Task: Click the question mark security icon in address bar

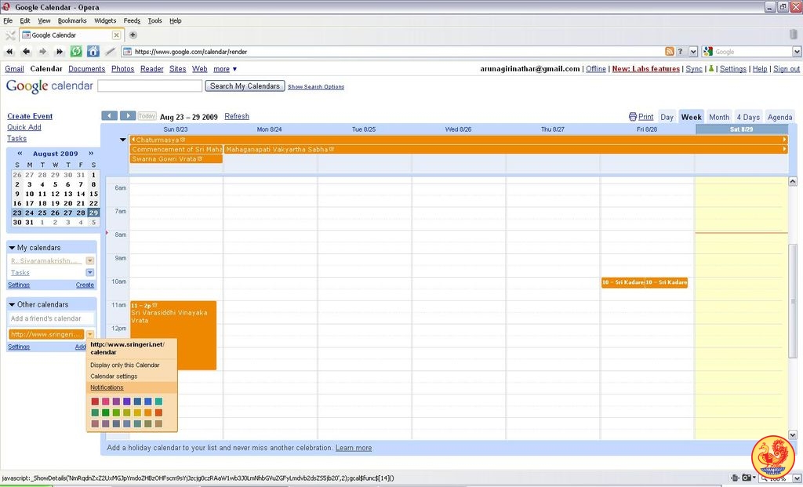Action: [x=680, y=51]
